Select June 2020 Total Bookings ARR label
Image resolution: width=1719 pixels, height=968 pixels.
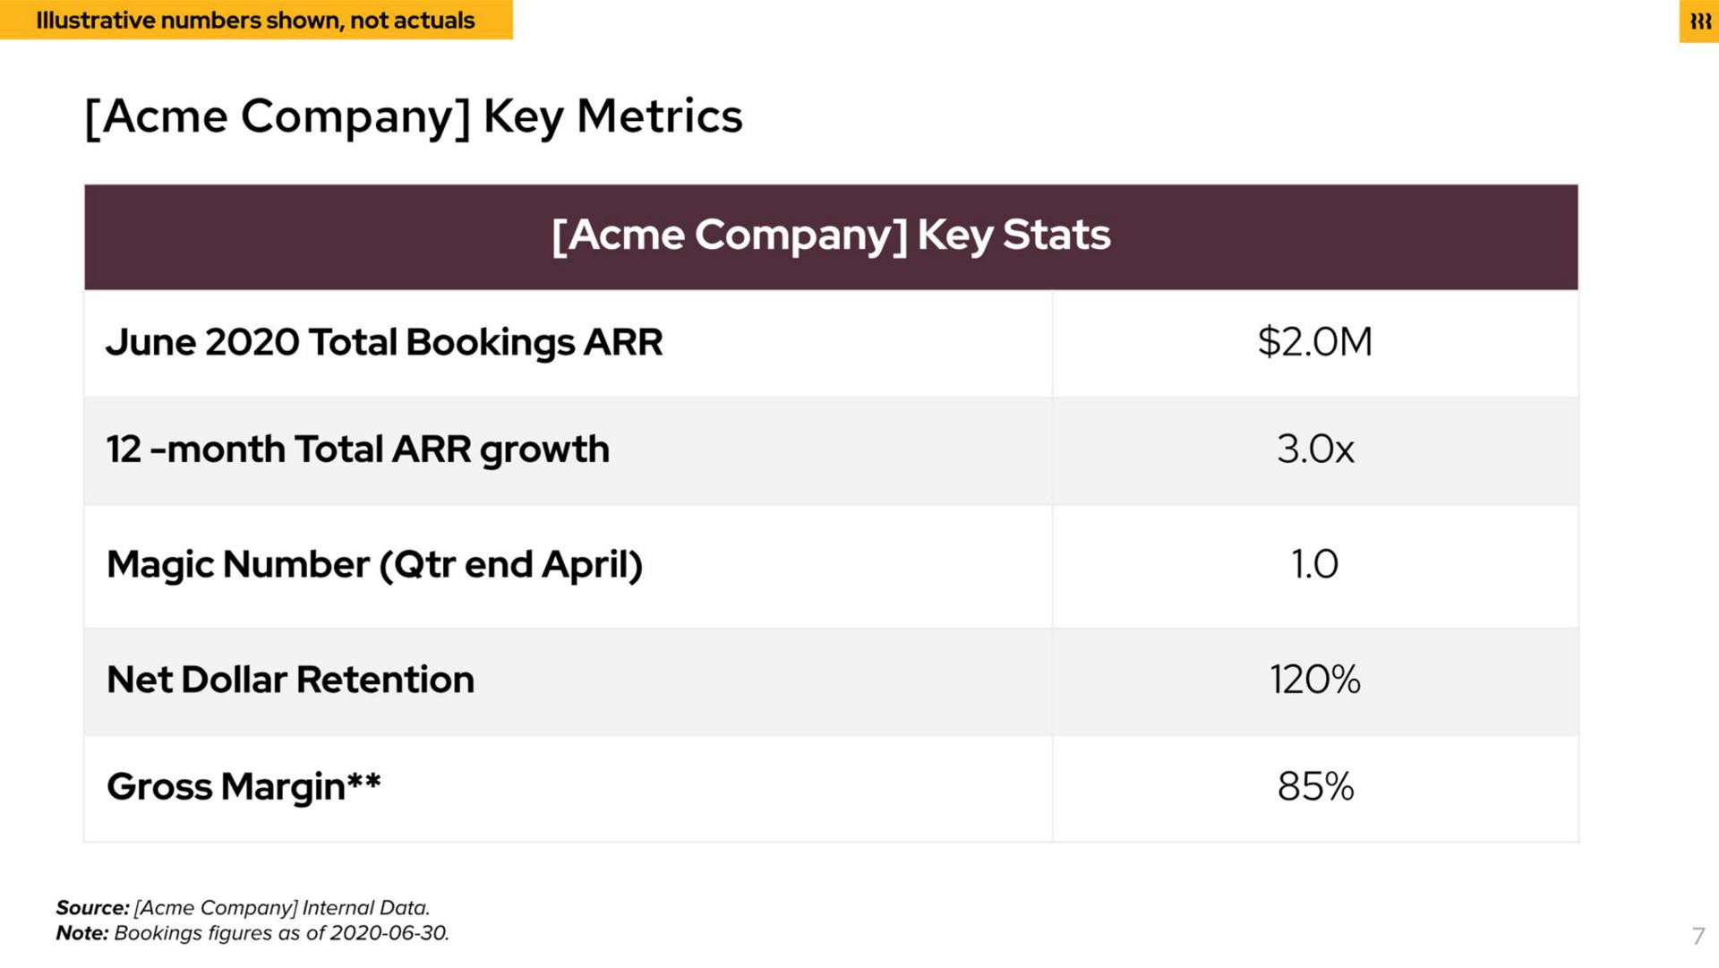(384, 343)
